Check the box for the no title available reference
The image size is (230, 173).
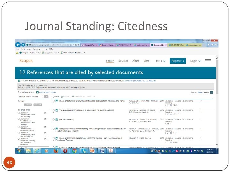pos(54,119)
